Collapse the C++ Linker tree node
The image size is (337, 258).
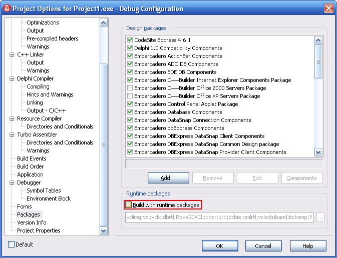(x=12, y=54)
